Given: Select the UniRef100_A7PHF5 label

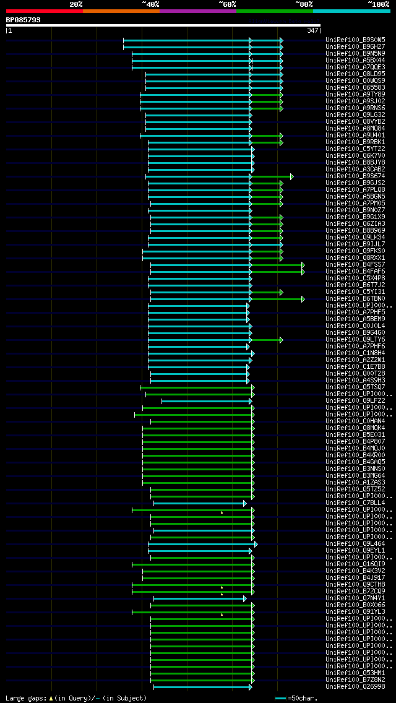Looking at the screenshot, I should 355,312.
